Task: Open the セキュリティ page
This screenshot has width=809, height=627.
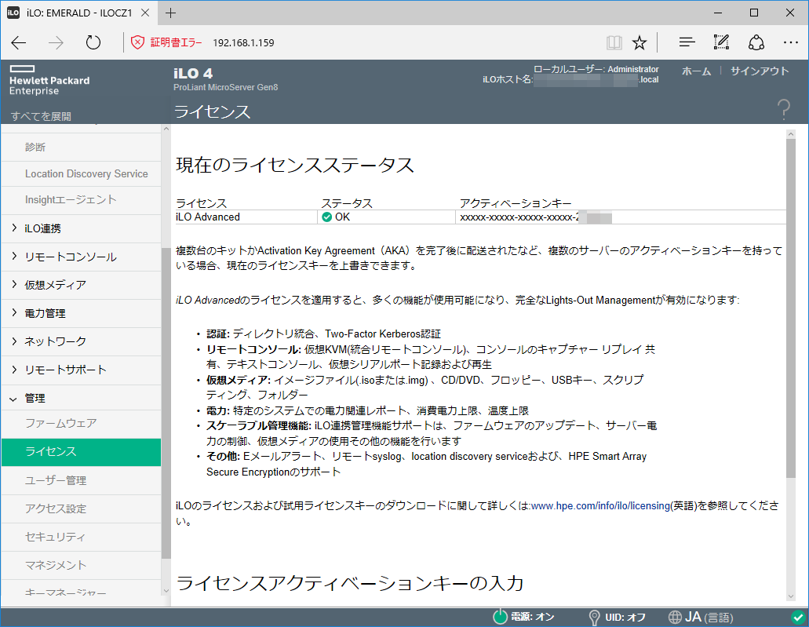Action: tap(81, 538)
